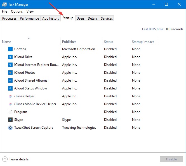Click the TweakShot Screen Capture icon
The image size is (186, 166).
[x=10, y=128]
